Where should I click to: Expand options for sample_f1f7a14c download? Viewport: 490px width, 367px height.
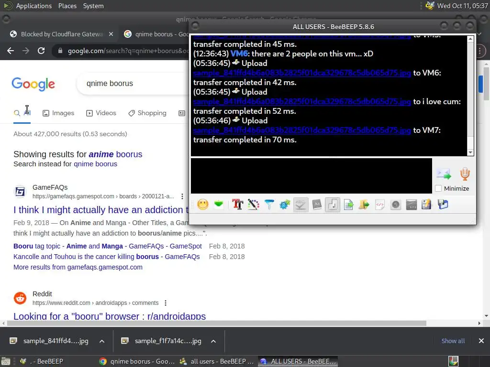(213, 341)
